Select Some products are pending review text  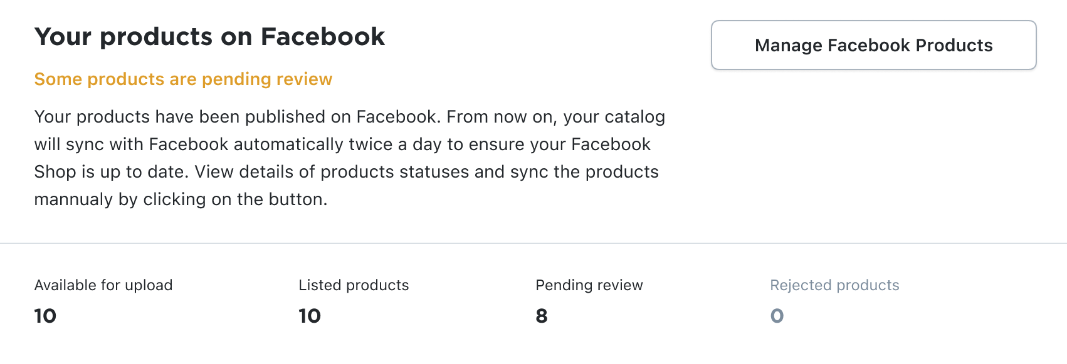coord(183,79)
